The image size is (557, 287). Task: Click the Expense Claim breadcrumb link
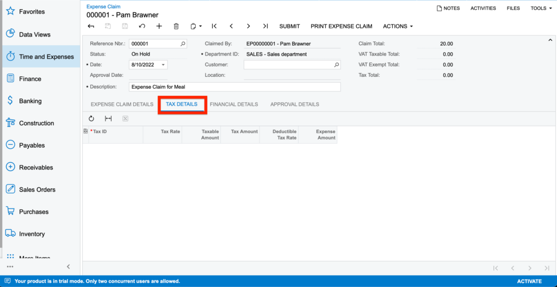[x=103, y=7]
